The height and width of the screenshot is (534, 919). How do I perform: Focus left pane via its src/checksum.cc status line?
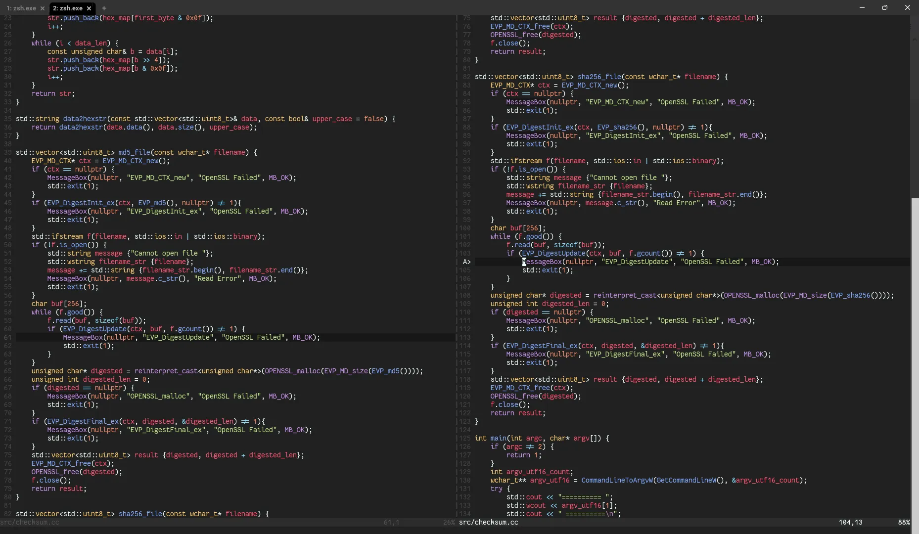[30, 523]
